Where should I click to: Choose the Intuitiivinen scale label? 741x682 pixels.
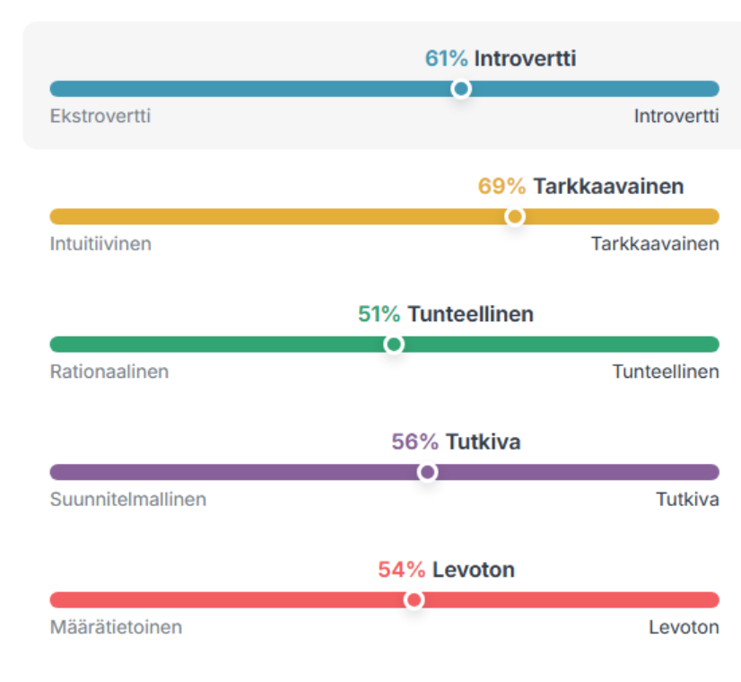point(100,244)
